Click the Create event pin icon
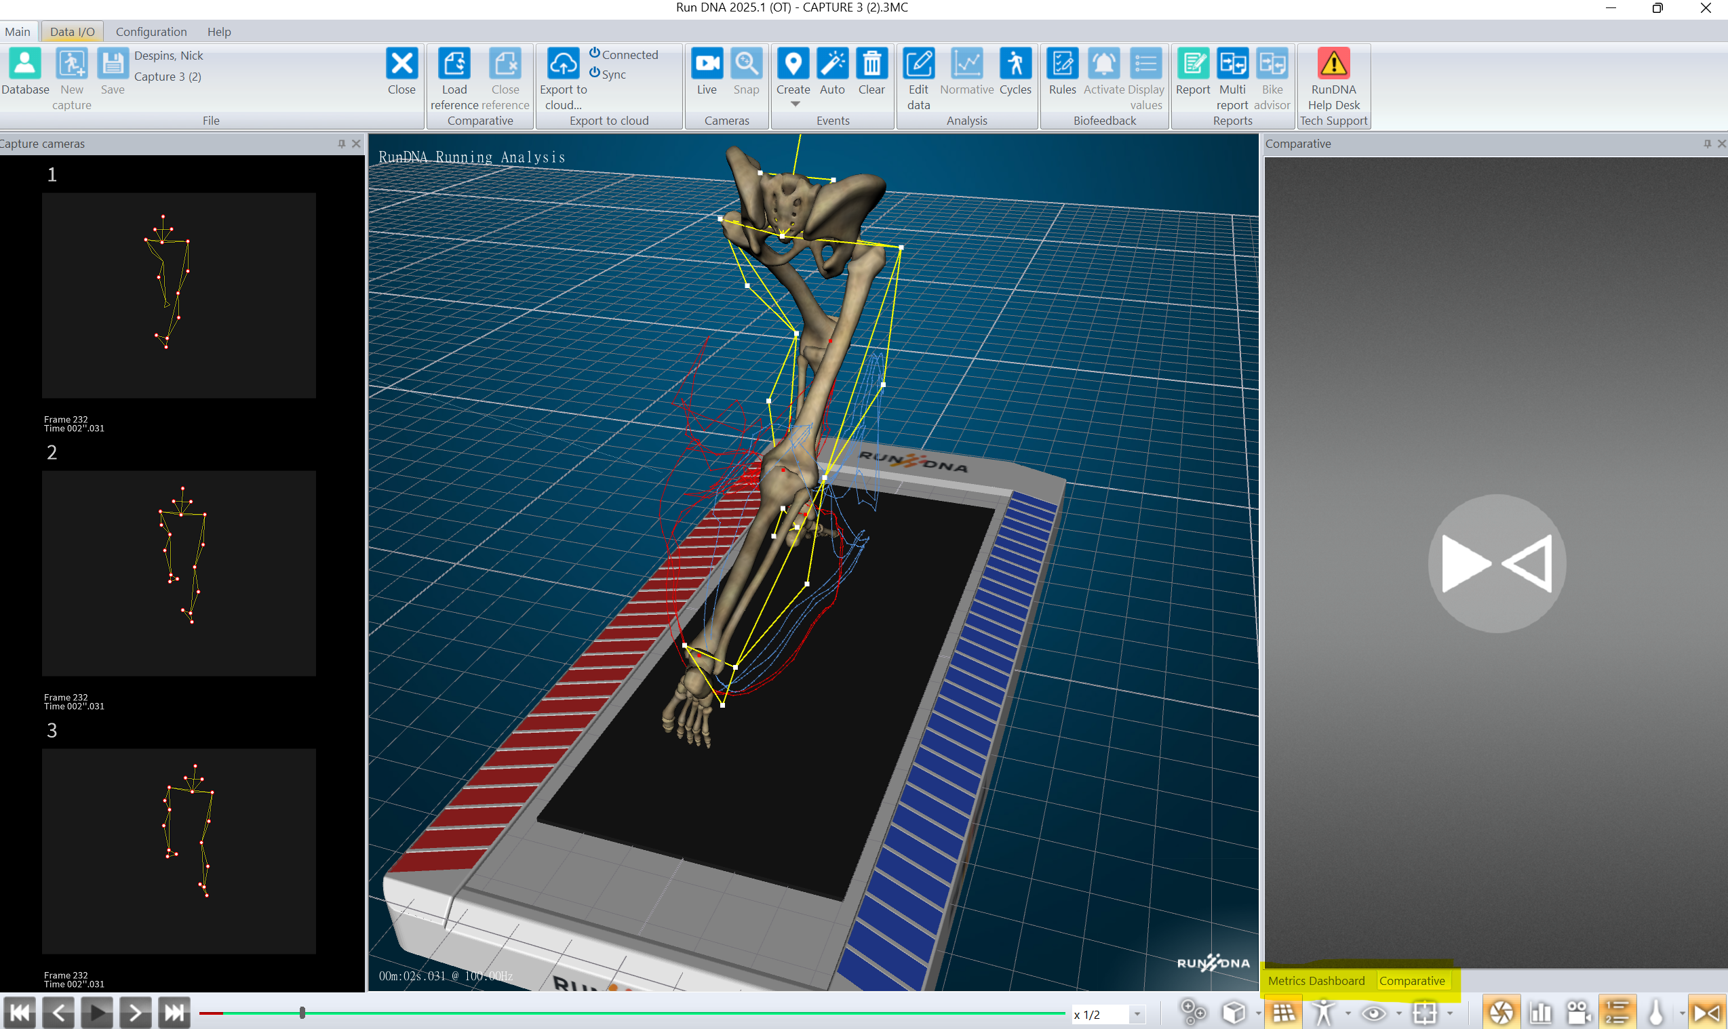1728x1029 pixels. pos(793,64)
